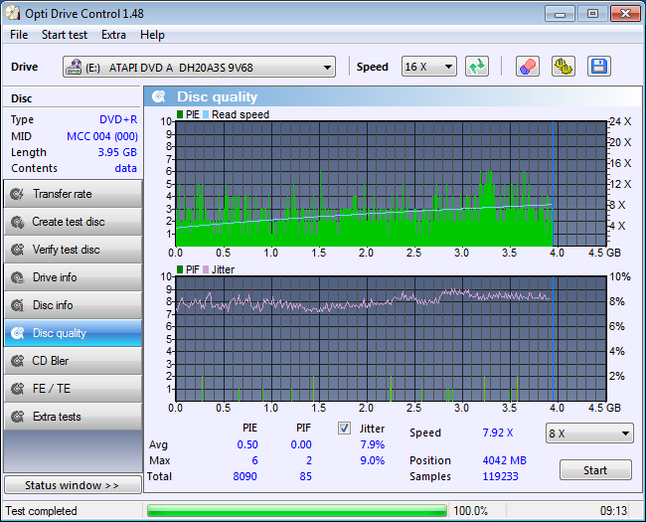Click the Create test disc icon

17,222
